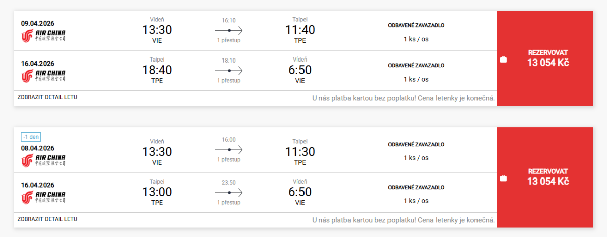Click the 11:30 Taipei arrival time
The image size is (607, 237).
pyautogui.click(x=300, y=152)
